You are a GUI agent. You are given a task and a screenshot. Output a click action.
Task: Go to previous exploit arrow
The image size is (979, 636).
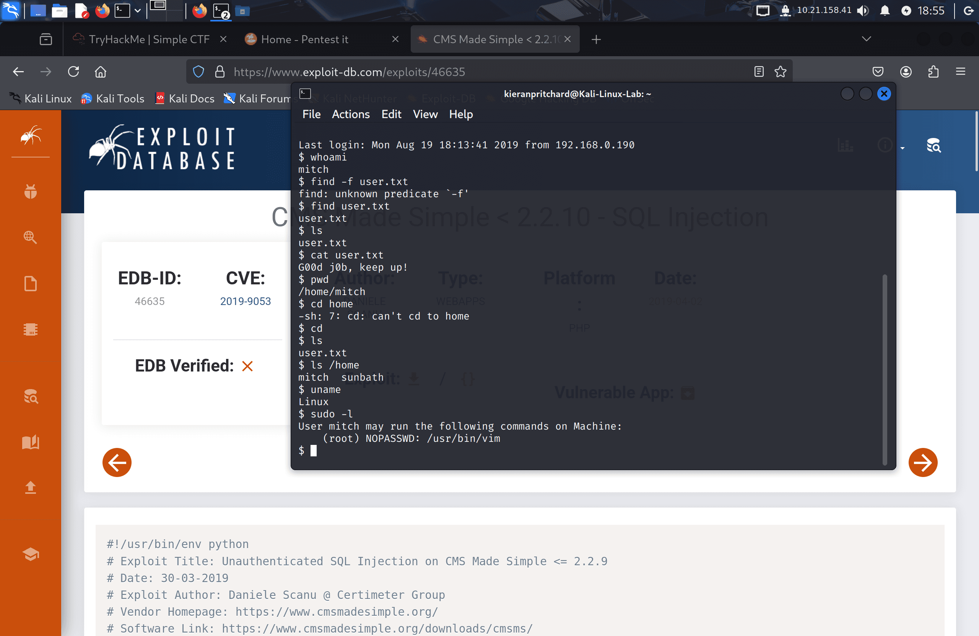[117, 462]
